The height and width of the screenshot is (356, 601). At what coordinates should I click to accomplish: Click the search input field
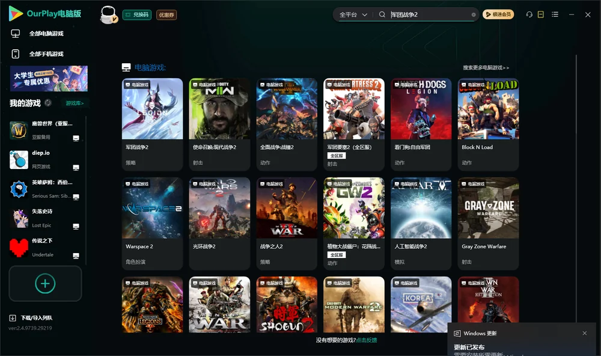click(430, 14)
